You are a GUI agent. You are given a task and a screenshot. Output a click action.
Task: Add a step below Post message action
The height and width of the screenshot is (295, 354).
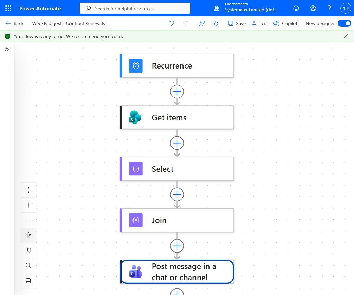click(177, 292)
